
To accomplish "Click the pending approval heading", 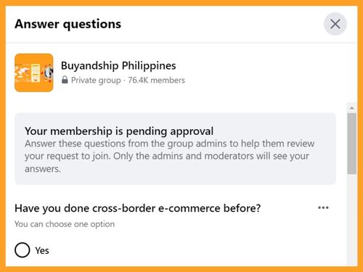I will point(119,131).
